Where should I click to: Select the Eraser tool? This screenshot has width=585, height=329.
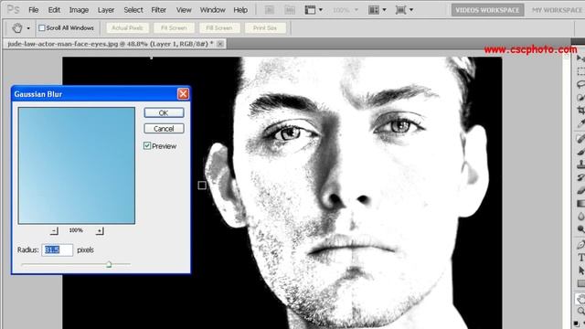click(580, 190)
